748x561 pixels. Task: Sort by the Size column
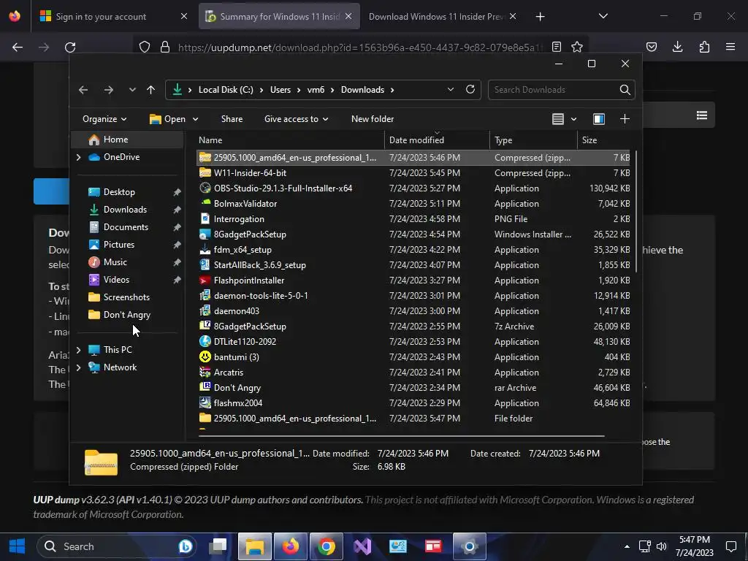604,140
